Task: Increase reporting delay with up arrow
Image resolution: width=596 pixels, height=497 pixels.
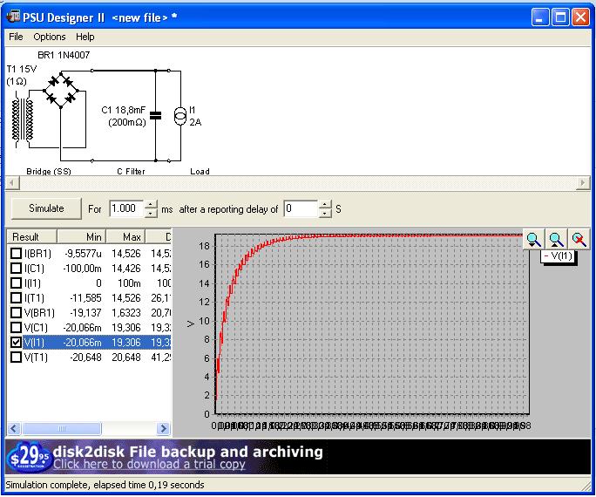Action: tap(325, 205)
